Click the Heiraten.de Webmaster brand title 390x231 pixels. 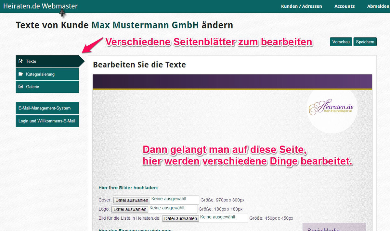coord(40,6)
